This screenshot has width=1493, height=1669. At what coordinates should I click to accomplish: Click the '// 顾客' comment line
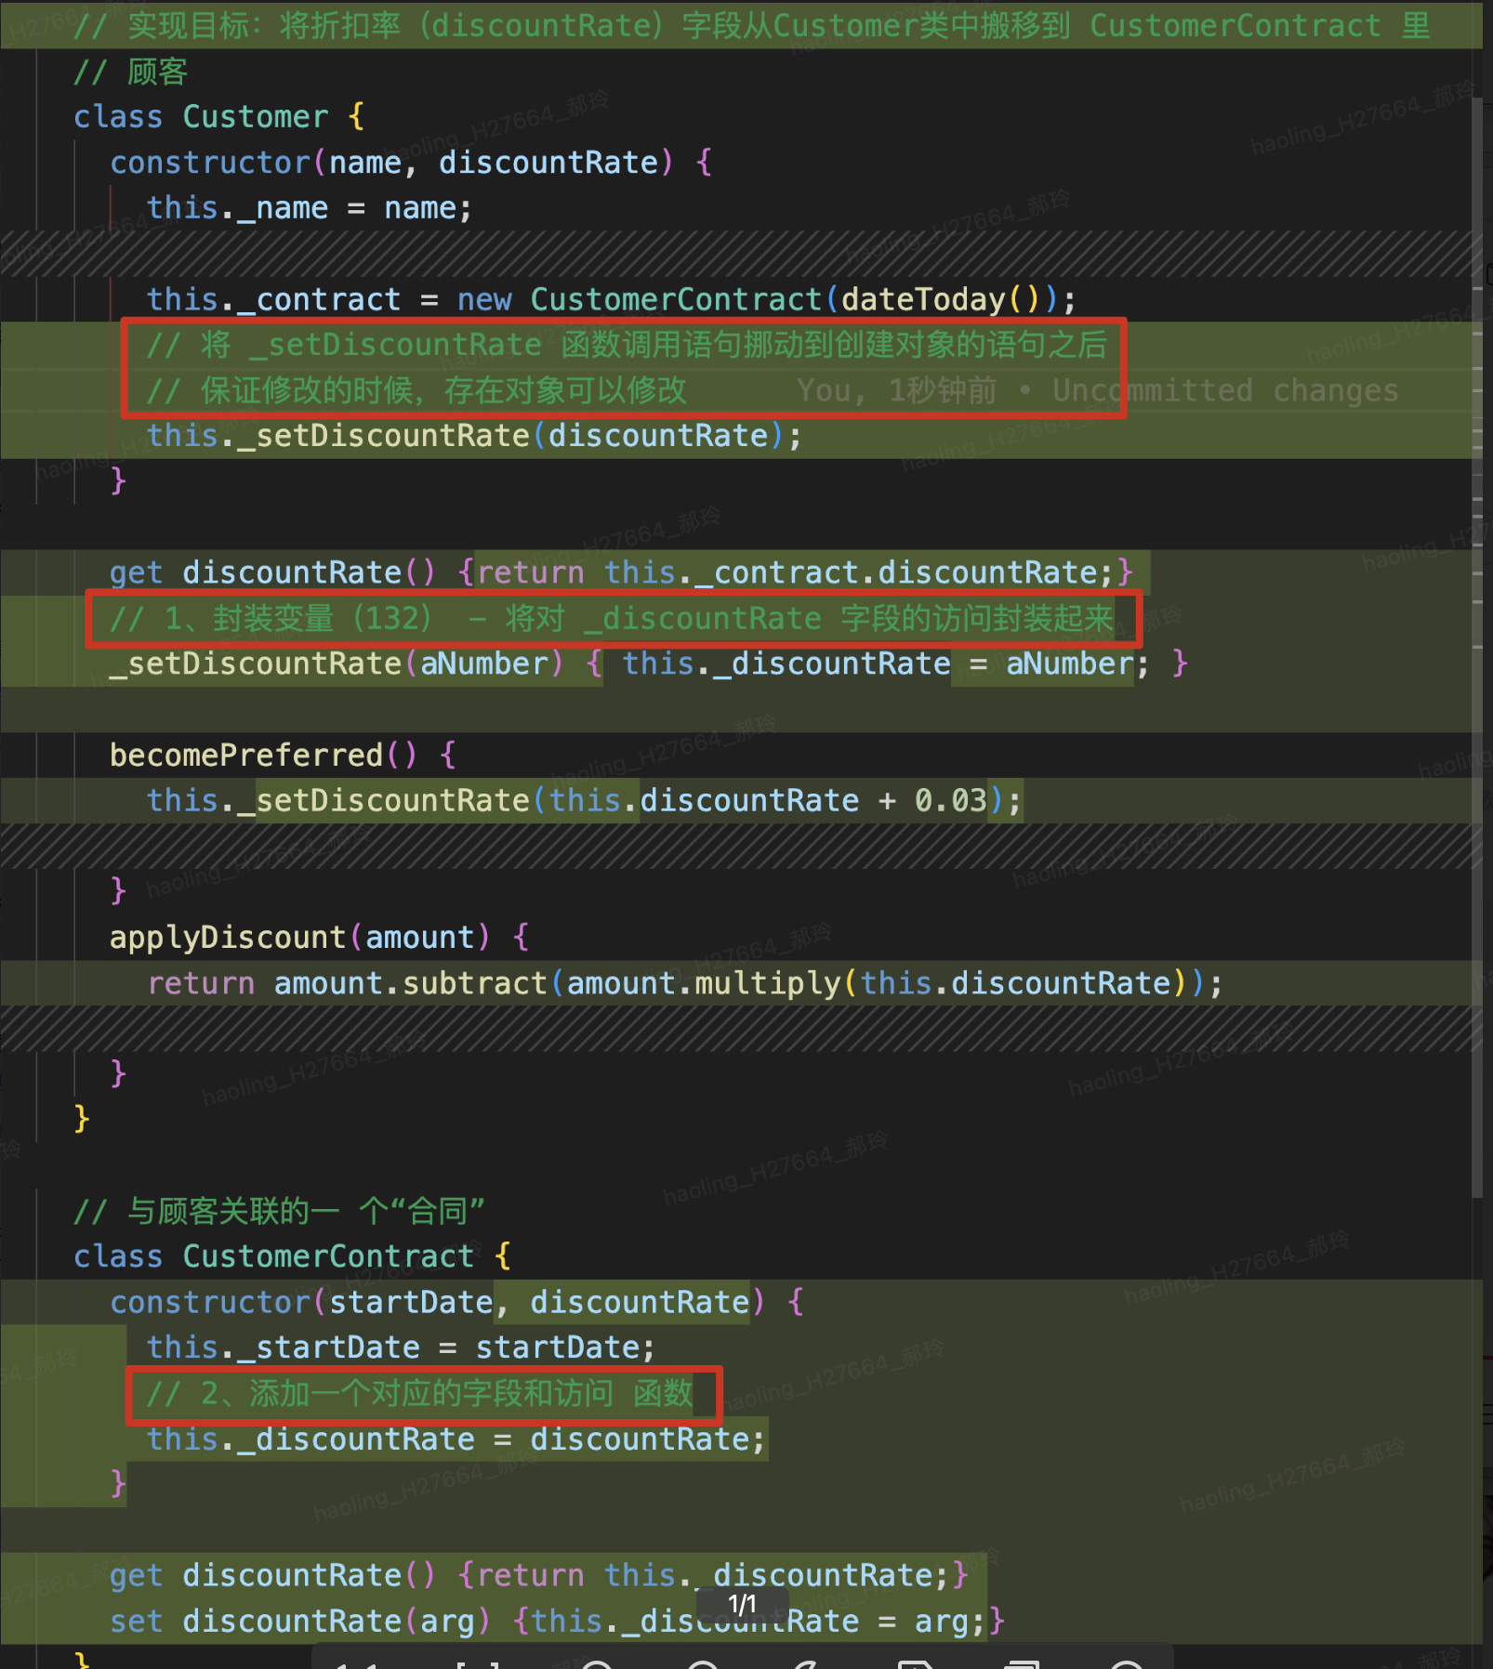tap(130, 72)
